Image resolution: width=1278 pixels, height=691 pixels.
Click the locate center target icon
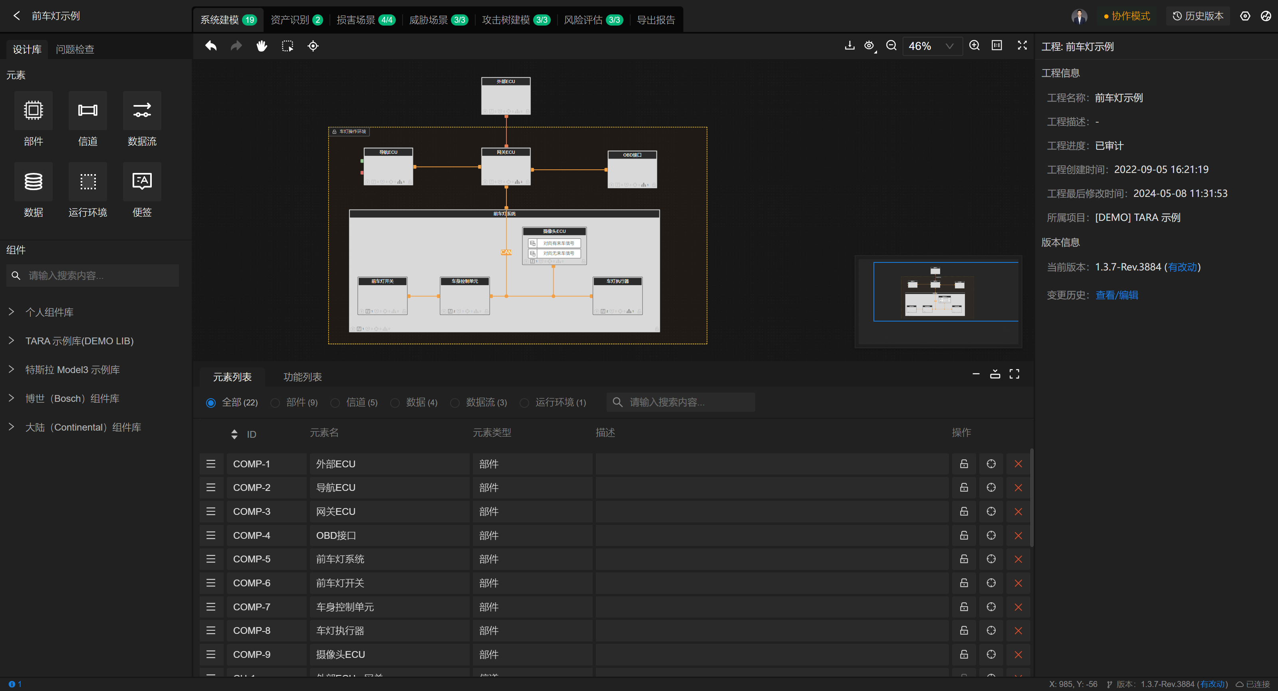click(x=313, y=46)
